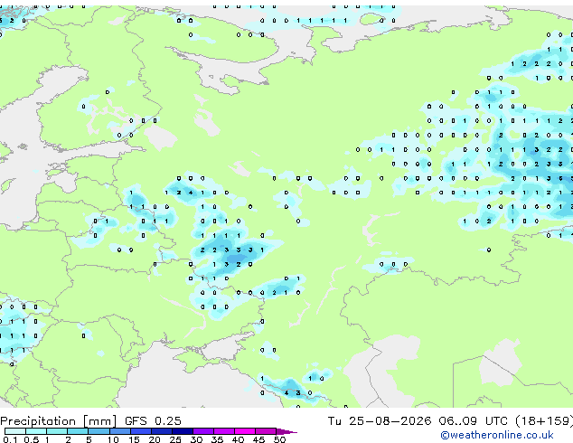Click the 'Tu 25-08-2026' date text
Screen dimensions: 573x443
[380, 421]
